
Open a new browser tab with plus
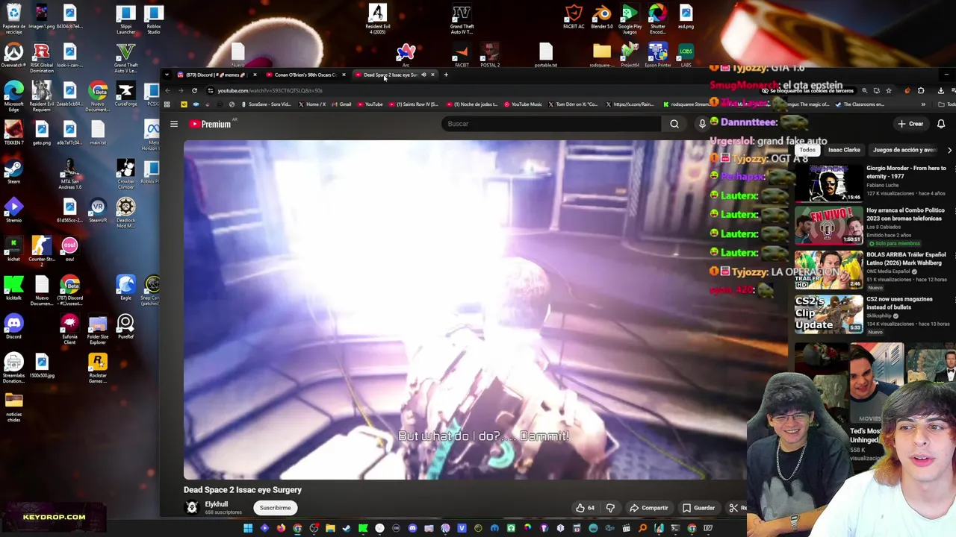click(446, 75)
